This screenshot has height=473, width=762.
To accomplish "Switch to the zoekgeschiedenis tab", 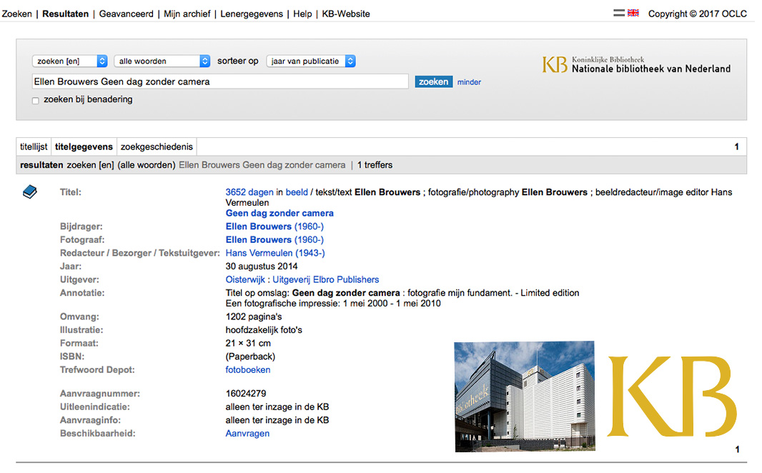I will tap(157, 146).
